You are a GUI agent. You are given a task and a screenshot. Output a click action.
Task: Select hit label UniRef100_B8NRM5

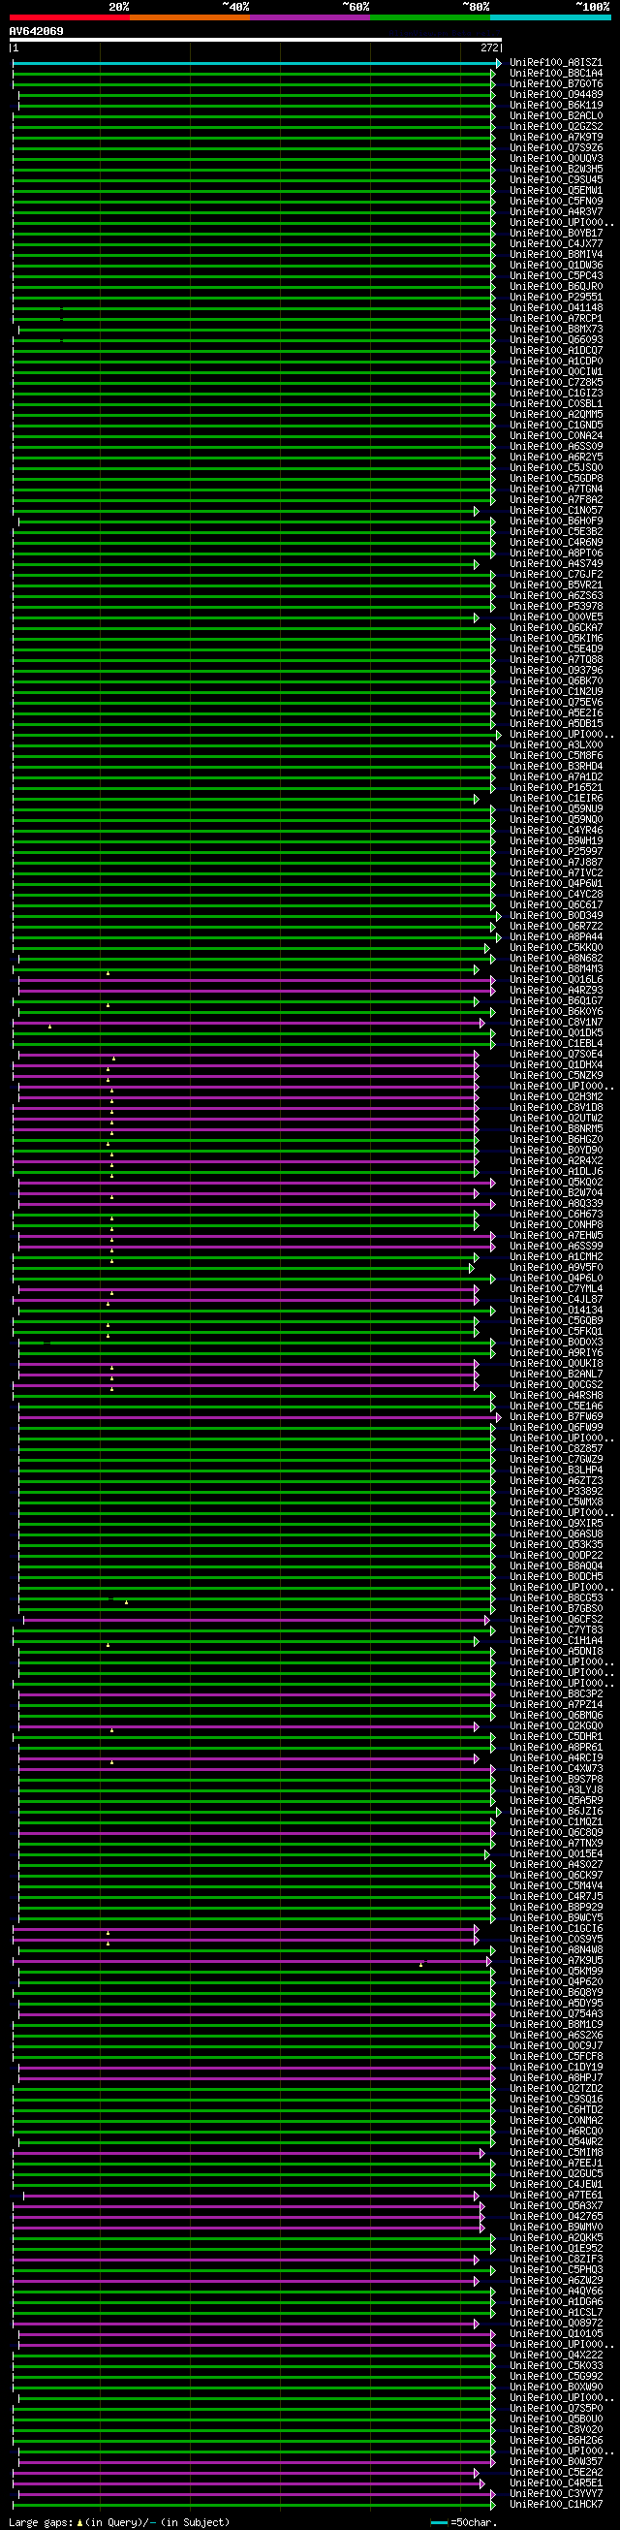point(556,1129)
